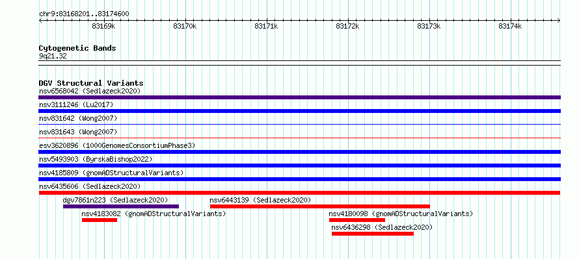This screenshot has height=259, width=579.
Task: Open the nsv3111246 (Lu2017) variant label
Action: [76, 105]
